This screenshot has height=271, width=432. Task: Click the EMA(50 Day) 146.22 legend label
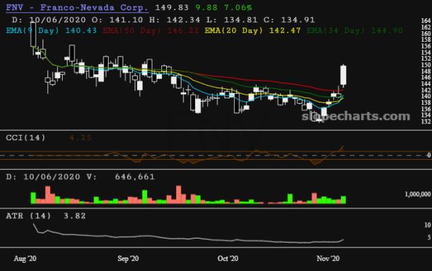click(151, 30)
